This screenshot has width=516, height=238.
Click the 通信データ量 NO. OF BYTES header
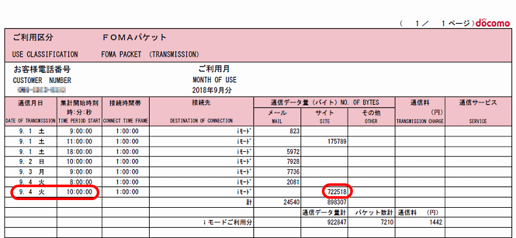(324, 102)
